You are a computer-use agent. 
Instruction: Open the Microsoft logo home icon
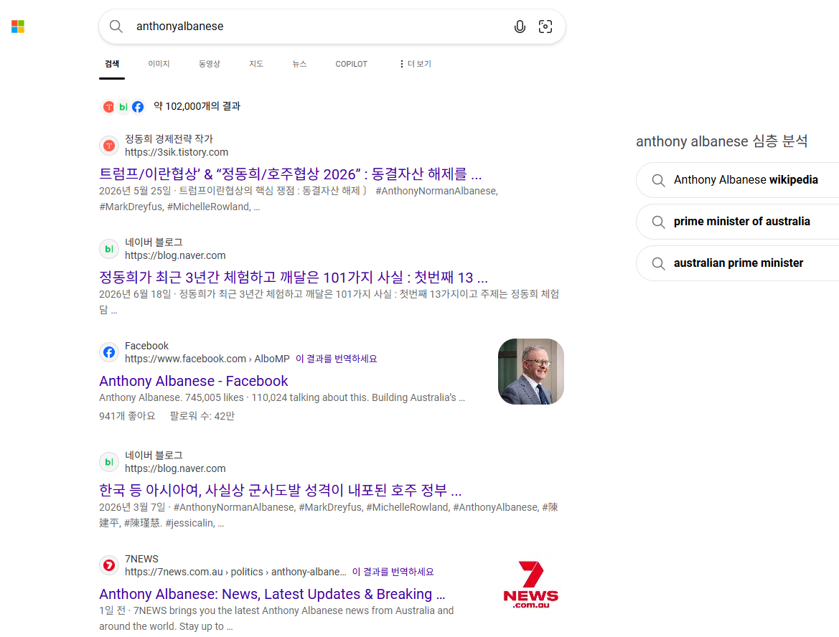click(18, 27)
